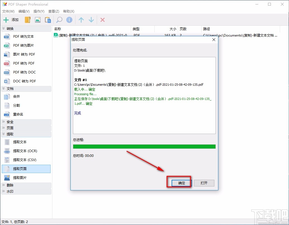Viewport: 289px width, 225px height.
Task: Choose 提取文本 tool
Action: tap(26, 142)
